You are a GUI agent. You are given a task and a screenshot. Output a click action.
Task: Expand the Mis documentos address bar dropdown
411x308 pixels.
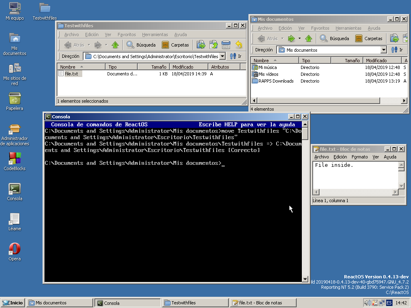384,50
